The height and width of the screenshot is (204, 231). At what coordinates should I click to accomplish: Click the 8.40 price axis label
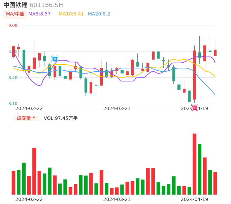(x=13, y=78)
